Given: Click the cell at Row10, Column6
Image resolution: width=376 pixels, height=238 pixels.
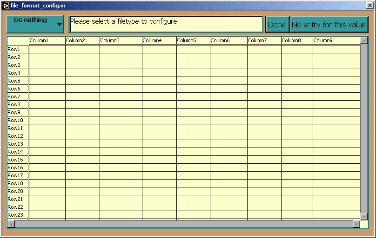Looking at the screenshot, I should [x=229, y=120].
